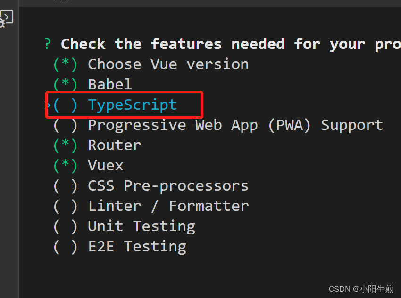Click the 'Router' option label
The width and height of the screenshot is (401, 298).
coord(115,145)
